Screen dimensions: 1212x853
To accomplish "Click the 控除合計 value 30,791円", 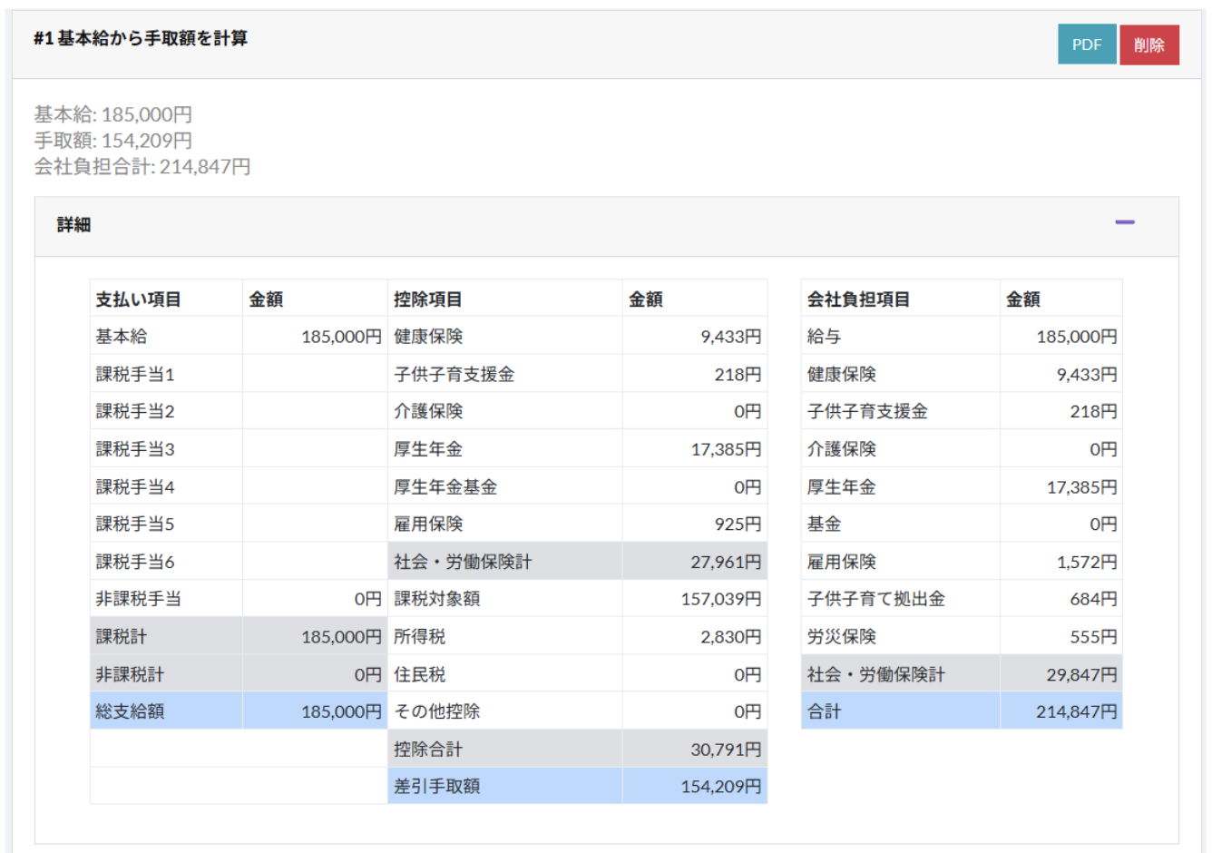I will [726, 750].
